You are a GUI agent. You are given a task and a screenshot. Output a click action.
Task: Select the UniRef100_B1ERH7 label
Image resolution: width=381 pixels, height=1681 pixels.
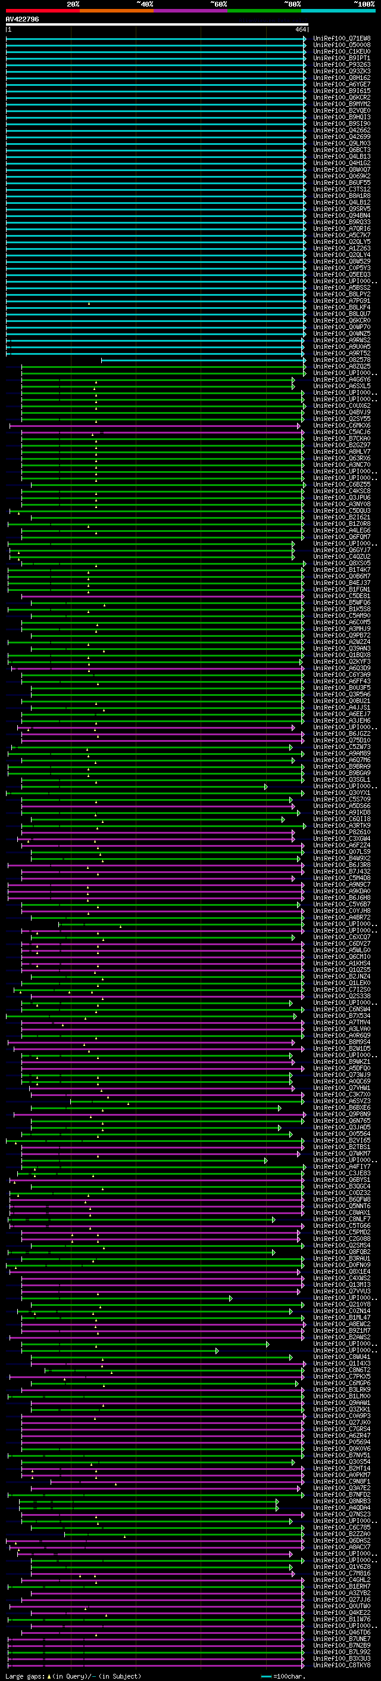[x=342, y=1586]
